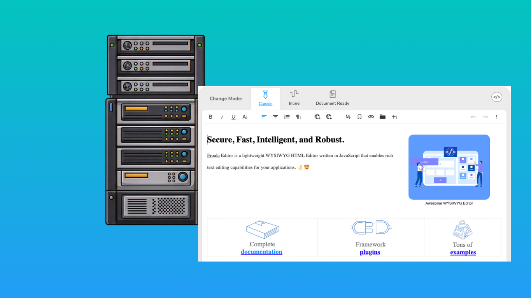
Task: Open the file manager folder icon
Action: pos(382,117)
